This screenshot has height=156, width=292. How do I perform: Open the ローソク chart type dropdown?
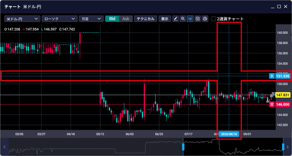tap(59, 19)
